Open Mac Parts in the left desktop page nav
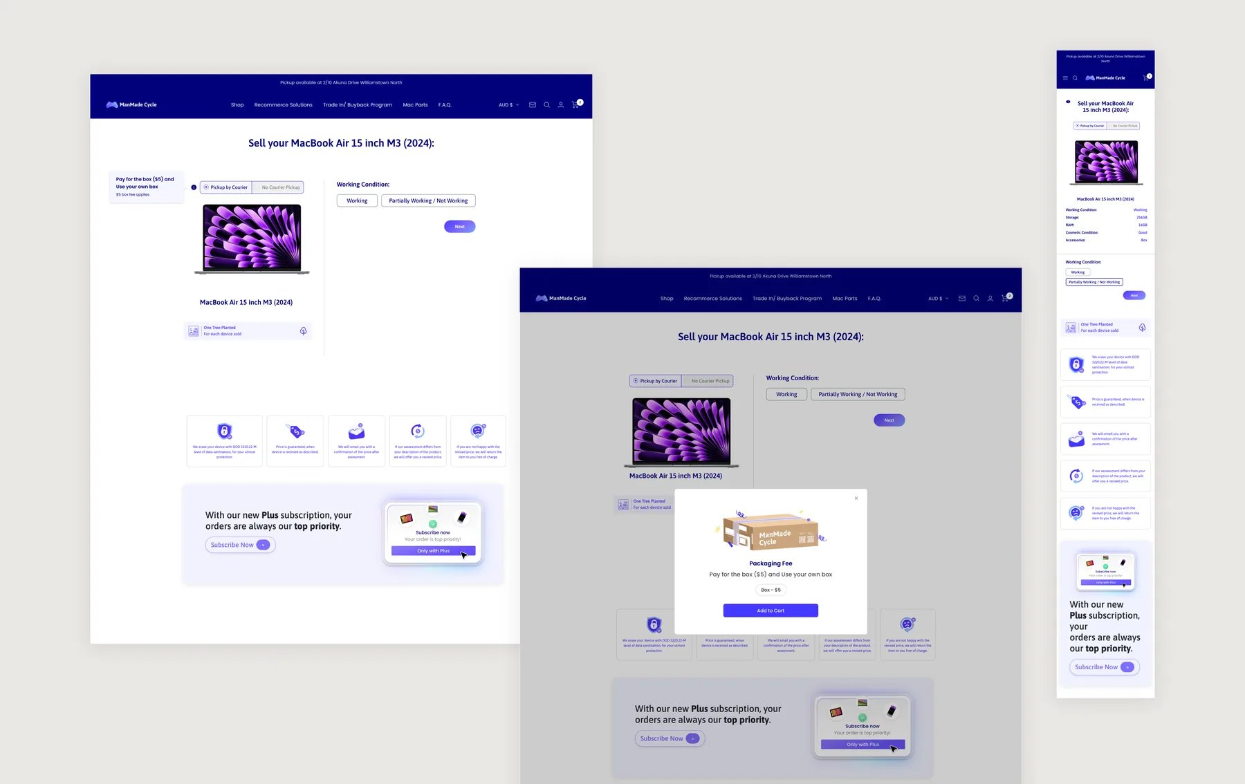The image size is (1245, 784). tap(415, 105)
